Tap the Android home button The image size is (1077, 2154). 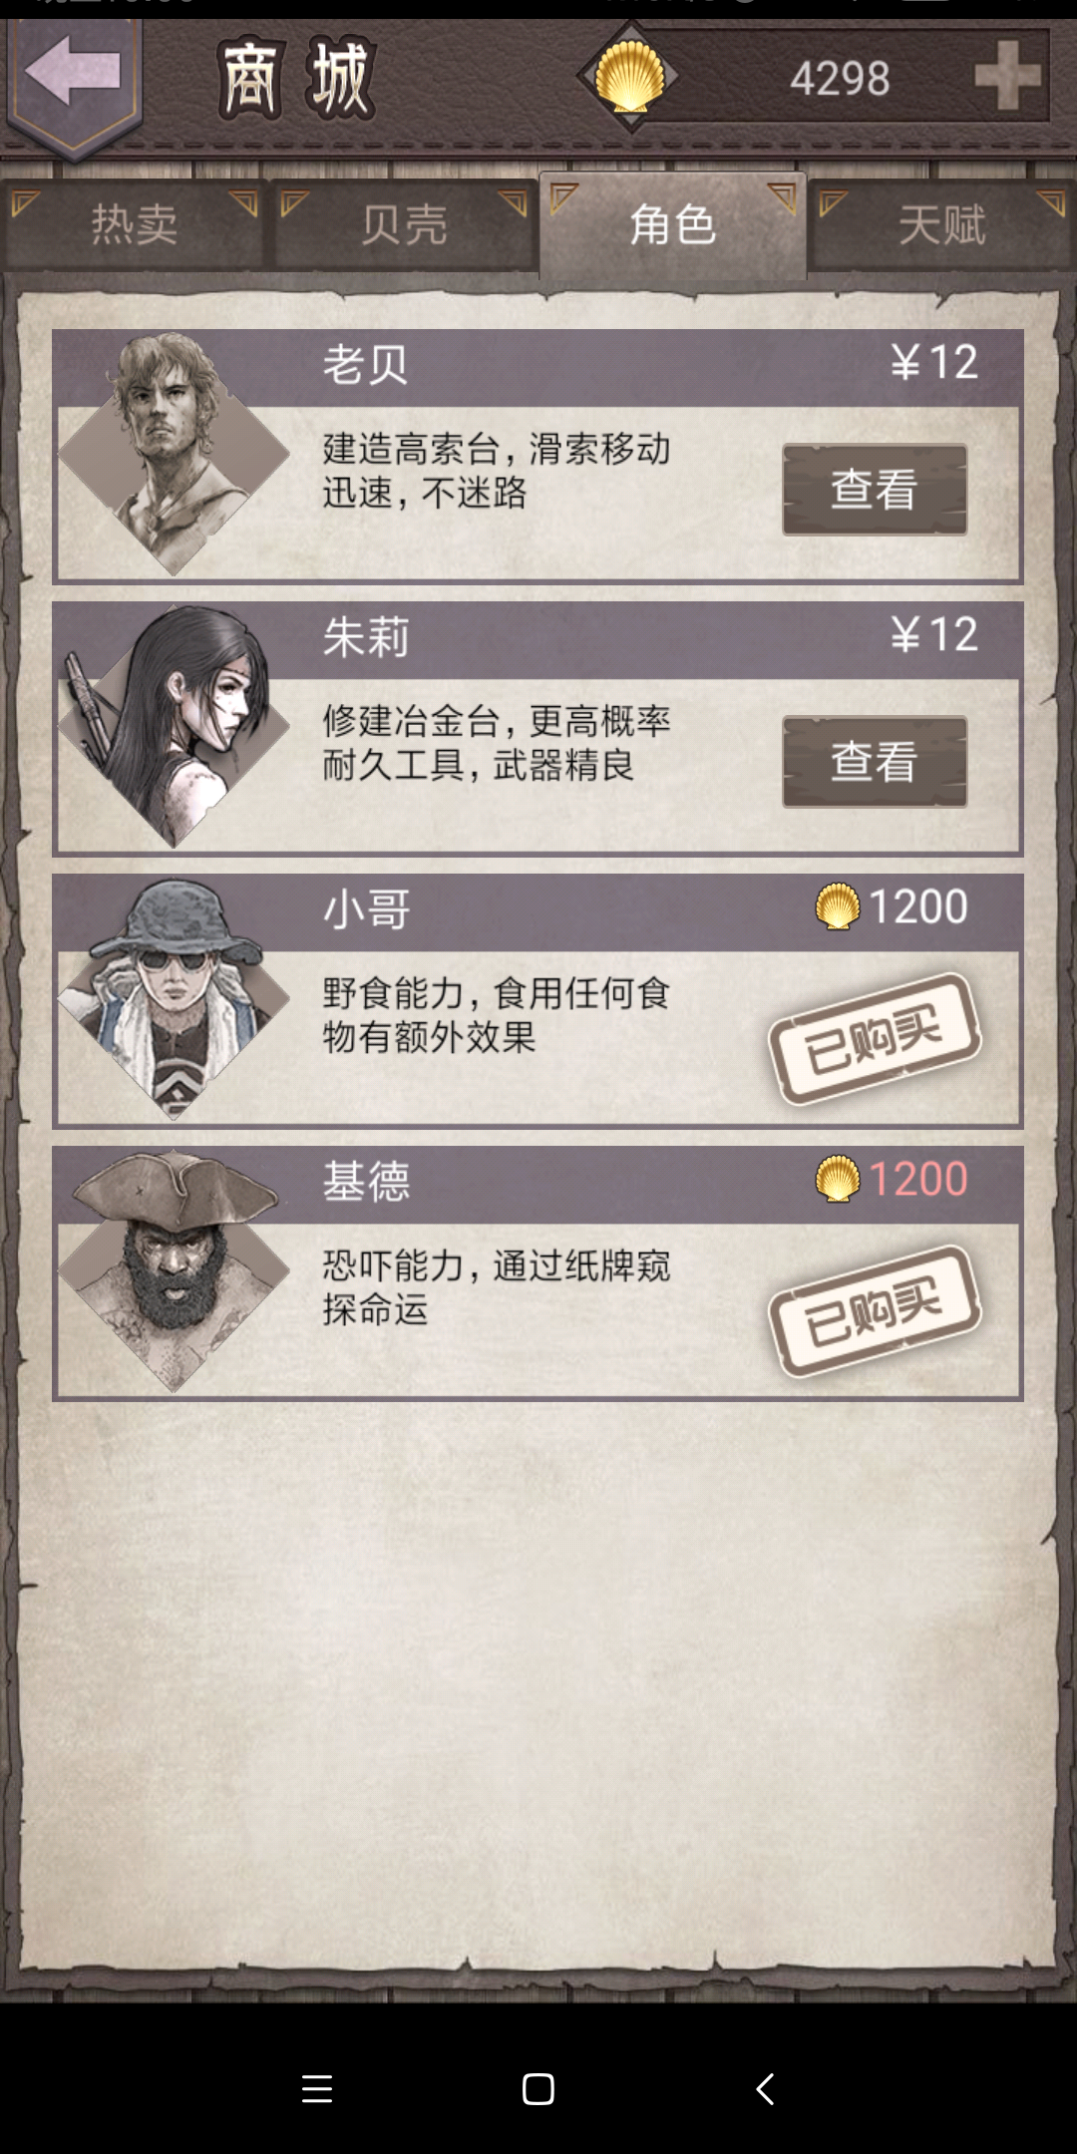(538, 2088)
